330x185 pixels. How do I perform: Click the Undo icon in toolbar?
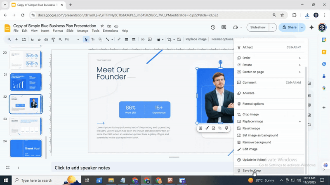point(32,40)
